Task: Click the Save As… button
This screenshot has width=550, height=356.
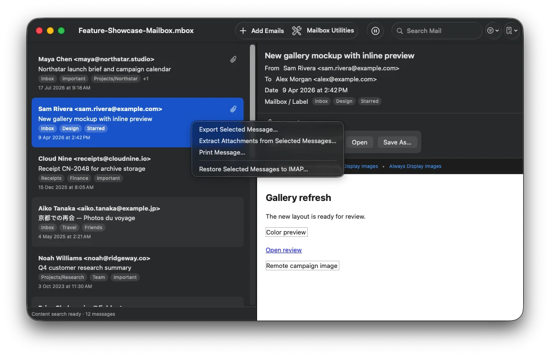Action: [397, 142]
